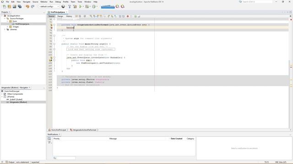Close the Navigator panel tab
The height and width of the screenshot is (164, 293).
pos(29,87)
